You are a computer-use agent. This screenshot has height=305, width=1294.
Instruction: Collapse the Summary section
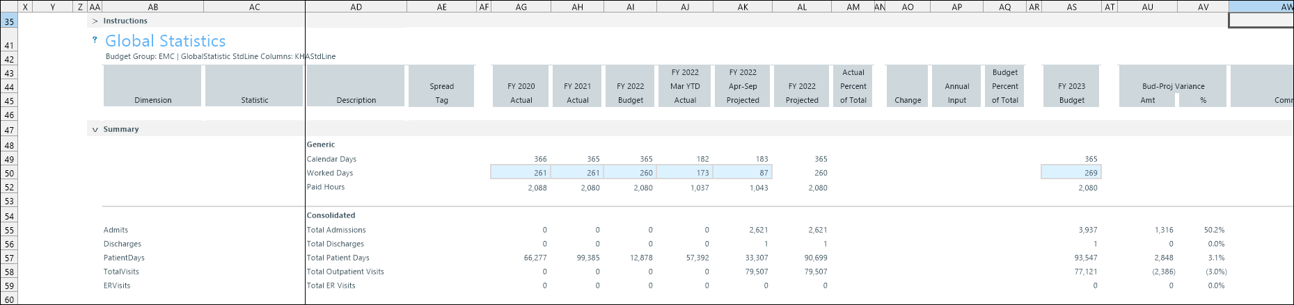tap(95, 130)
